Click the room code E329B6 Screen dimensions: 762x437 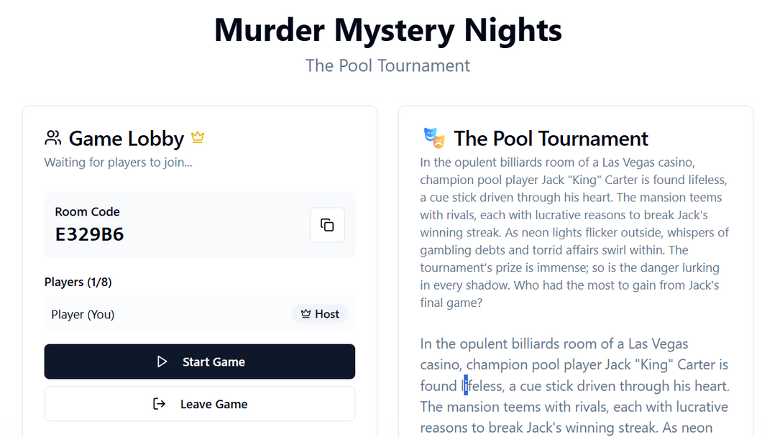pos(89,234)
